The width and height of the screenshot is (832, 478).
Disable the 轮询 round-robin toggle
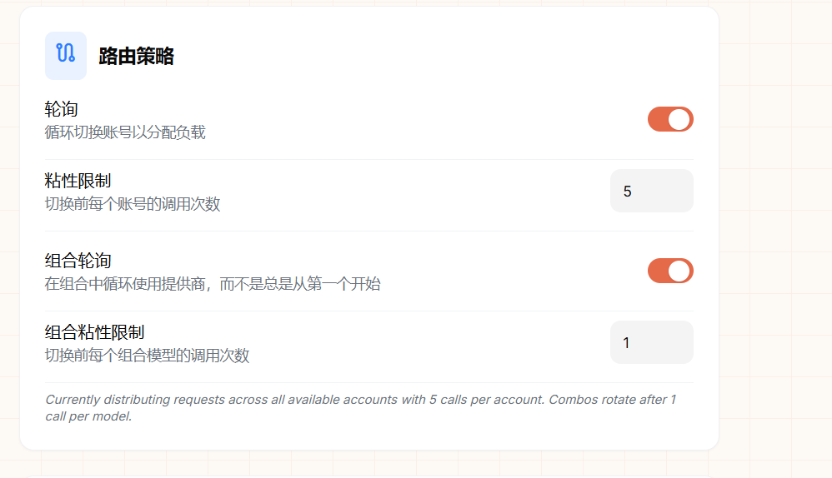670,119
